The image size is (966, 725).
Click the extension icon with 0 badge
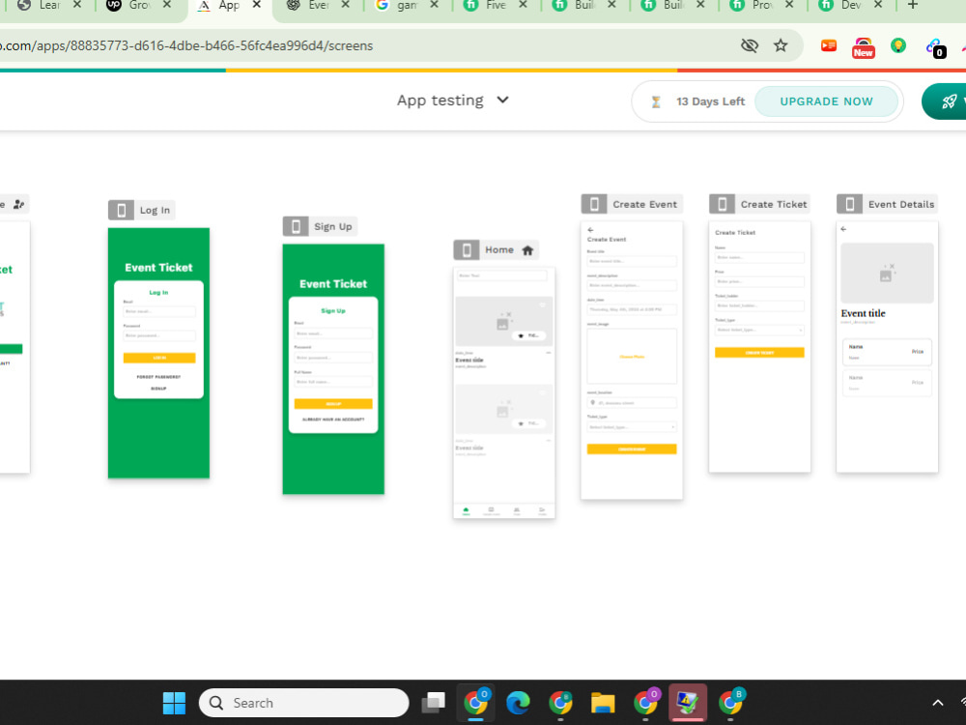click(935, 48)
